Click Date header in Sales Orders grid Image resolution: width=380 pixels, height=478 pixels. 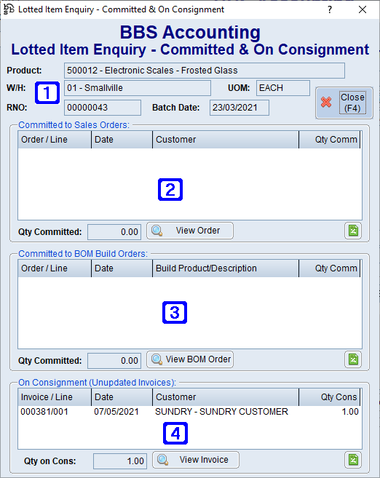pos(122,140)
